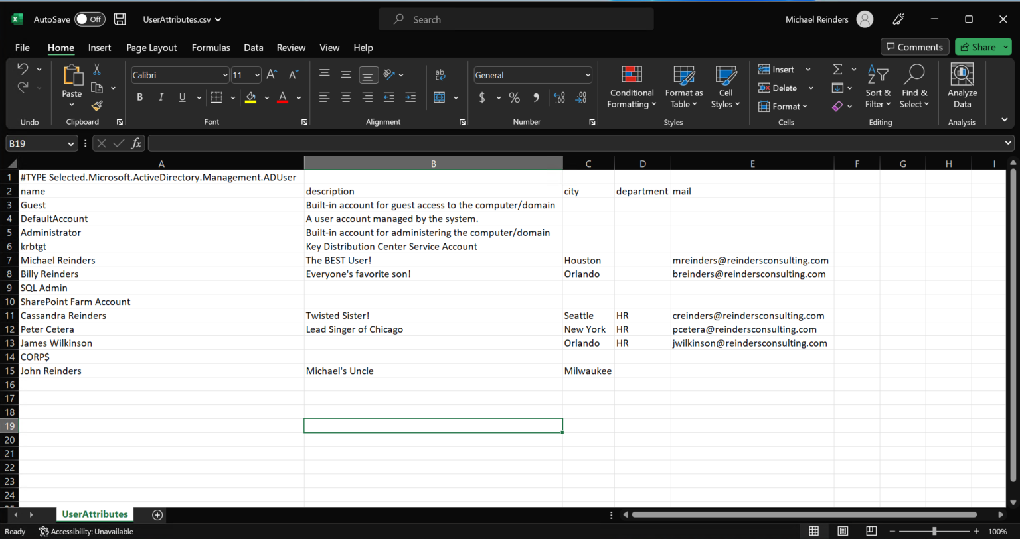Apply bold formatting

tap(139, 97)
